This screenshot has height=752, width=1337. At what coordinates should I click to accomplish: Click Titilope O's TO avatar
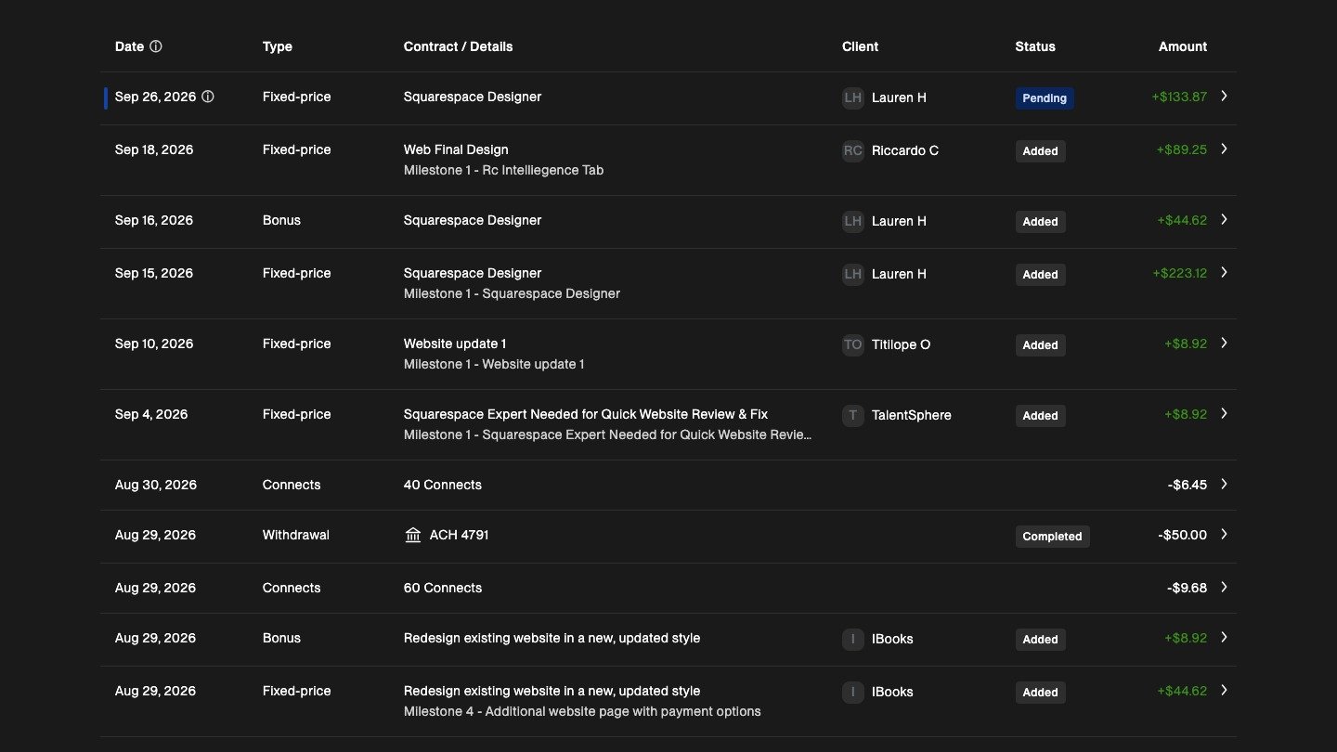(x=852, y=344)
